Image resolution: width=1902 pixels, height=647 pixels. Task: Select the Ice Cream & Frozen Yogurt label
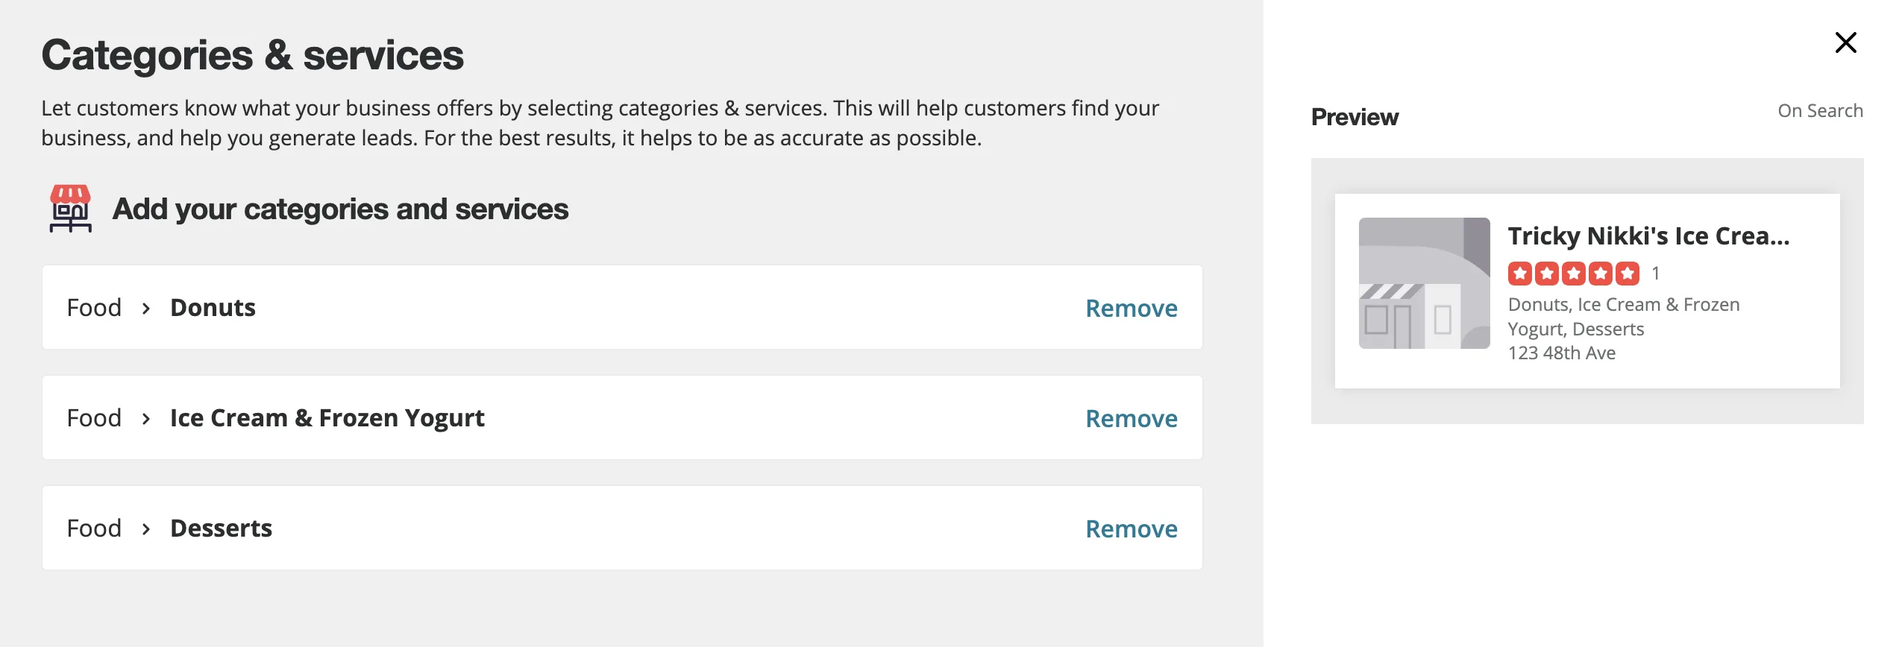[x=327, y=417]
